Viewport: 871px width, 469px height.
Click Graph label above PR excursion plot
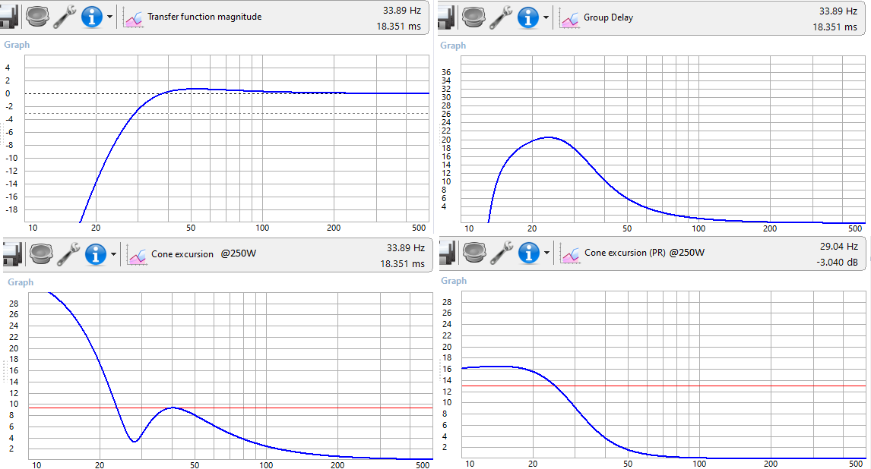[x=454, y=281]
